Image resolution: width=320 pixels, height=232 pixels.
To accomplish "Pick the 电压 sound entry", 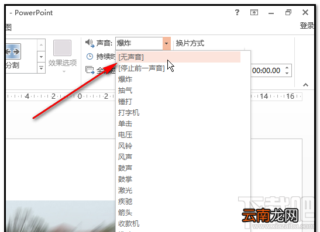I will pyautogui.click(x=179, y=135).
